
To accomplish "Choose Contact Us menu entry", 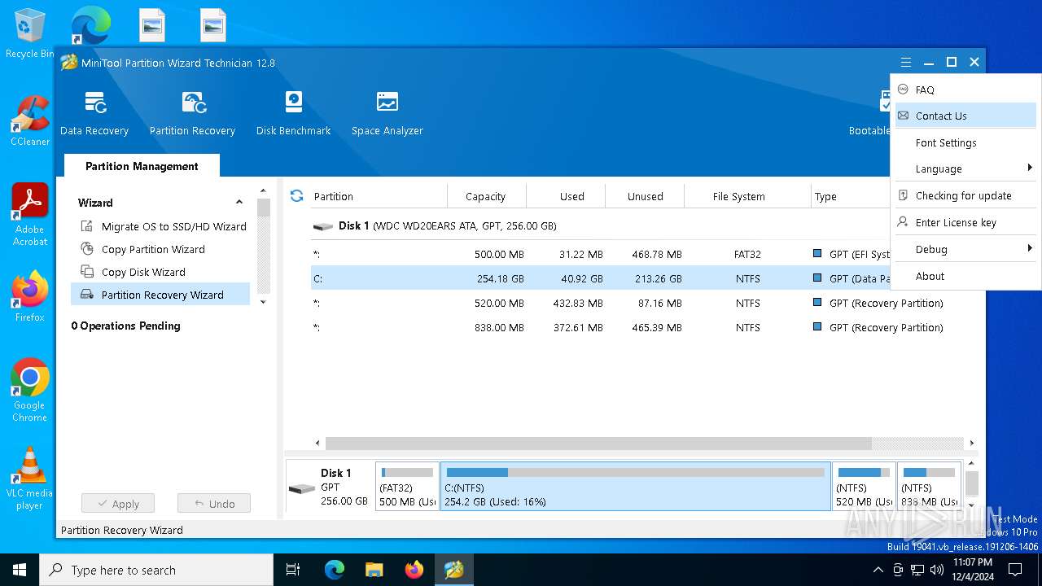I will 965,116.
